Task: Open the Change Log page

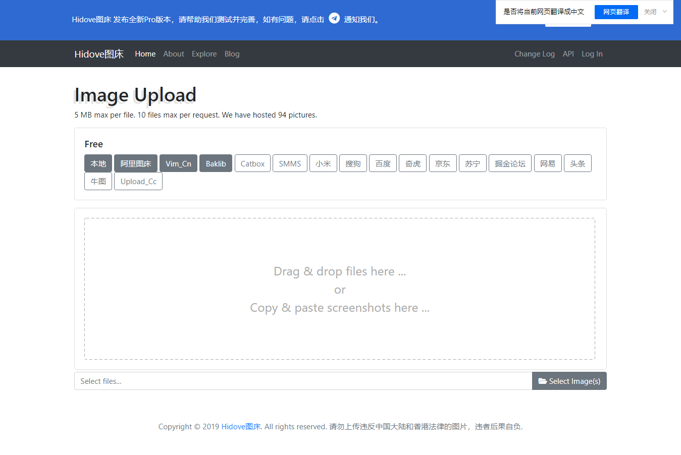Action: pyautogui.click(x=535, y=54)
